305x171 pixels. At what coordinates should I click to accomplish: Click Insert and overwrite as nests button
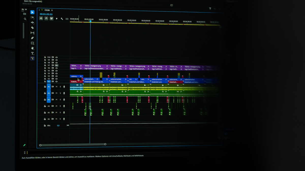click(41, 18)
